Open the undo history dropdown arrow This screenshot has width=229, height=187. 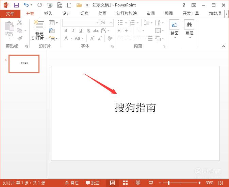coord(32,5)
